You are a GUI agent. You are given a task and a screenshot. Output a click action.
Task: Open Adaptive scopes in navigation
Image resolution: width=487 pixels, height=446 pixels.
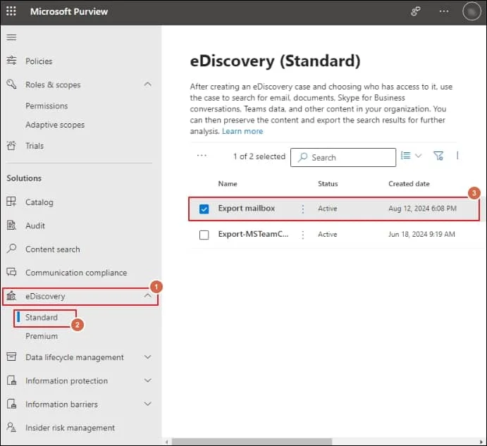pos(55,125)
